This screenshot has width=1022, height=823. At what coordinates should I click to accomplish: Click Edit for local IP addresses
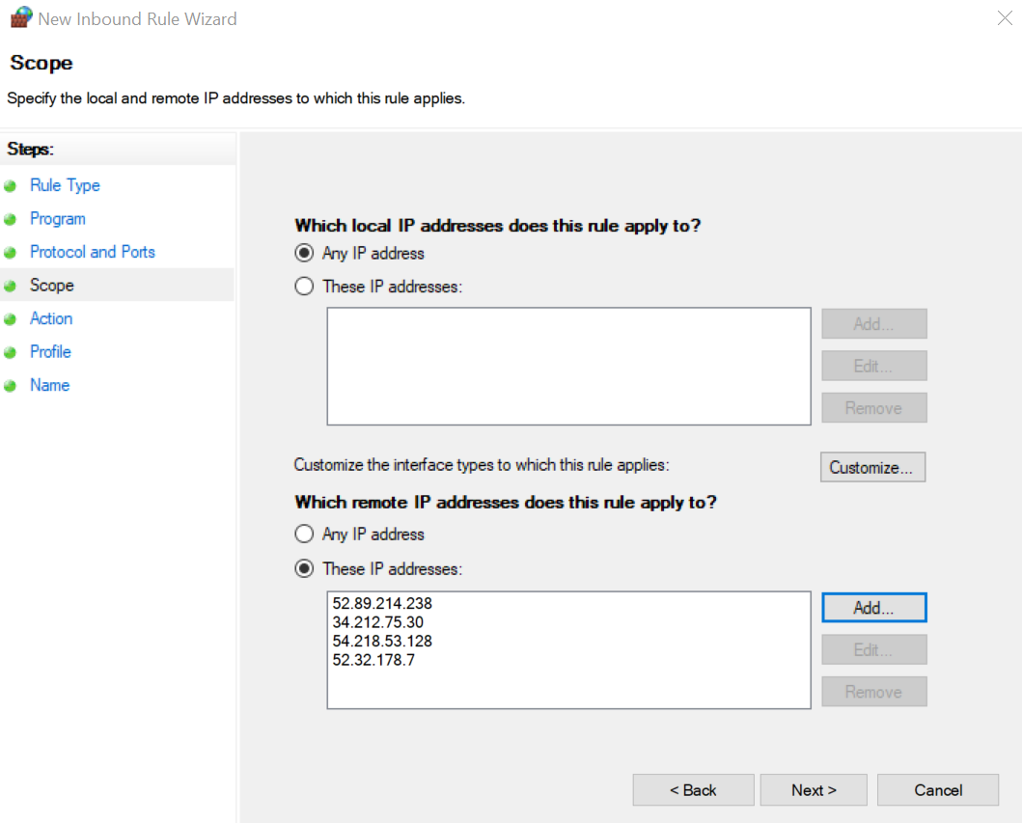click(873, 366)
